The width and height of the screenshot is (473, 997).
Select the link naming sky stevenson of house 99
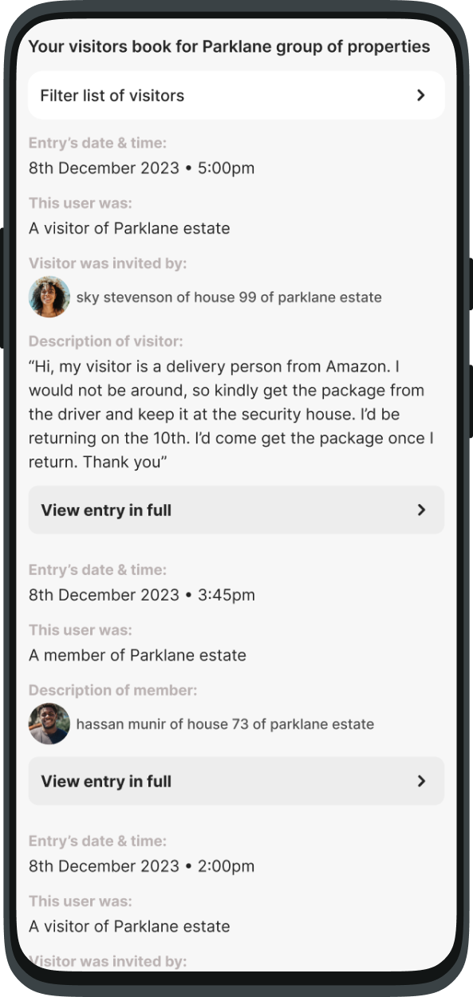(x=230, y=297)
